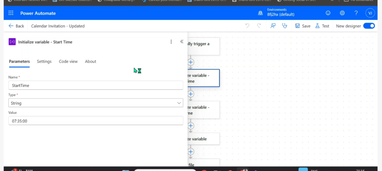Open the browser bookmarks overflow chevron
The width and height of the screenshot is (382, 171).
tap(332, 1)
